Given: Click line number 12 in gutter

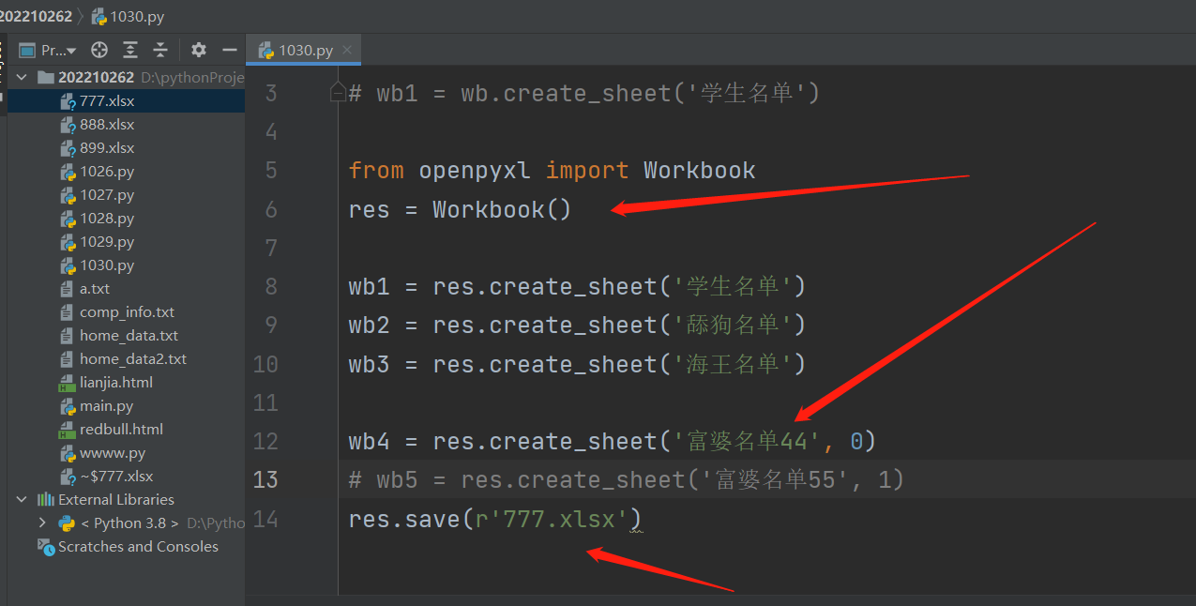Looking at the screenshot, I should point(266,441).
